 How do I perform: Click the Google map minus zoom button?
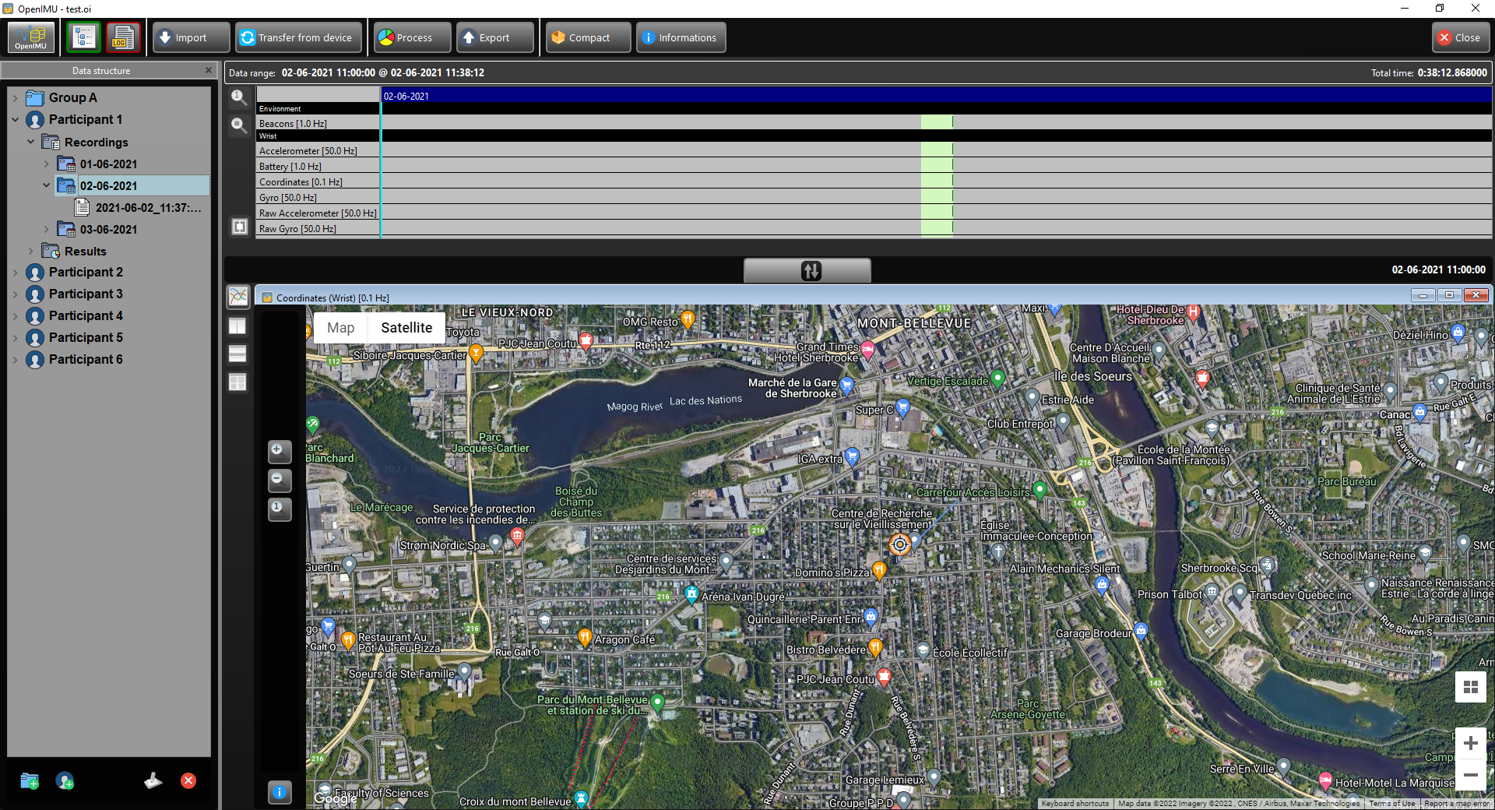click(x=1470, y=775)
